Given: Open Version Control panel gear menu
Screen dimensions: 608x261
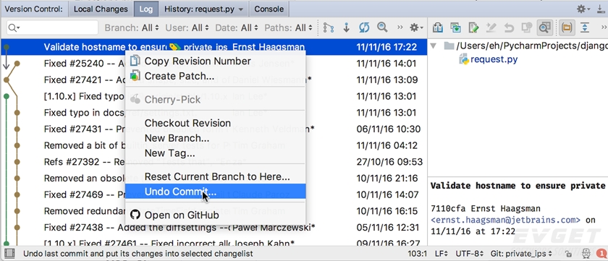Looking at the screenshot, I should tap(583, 9).
